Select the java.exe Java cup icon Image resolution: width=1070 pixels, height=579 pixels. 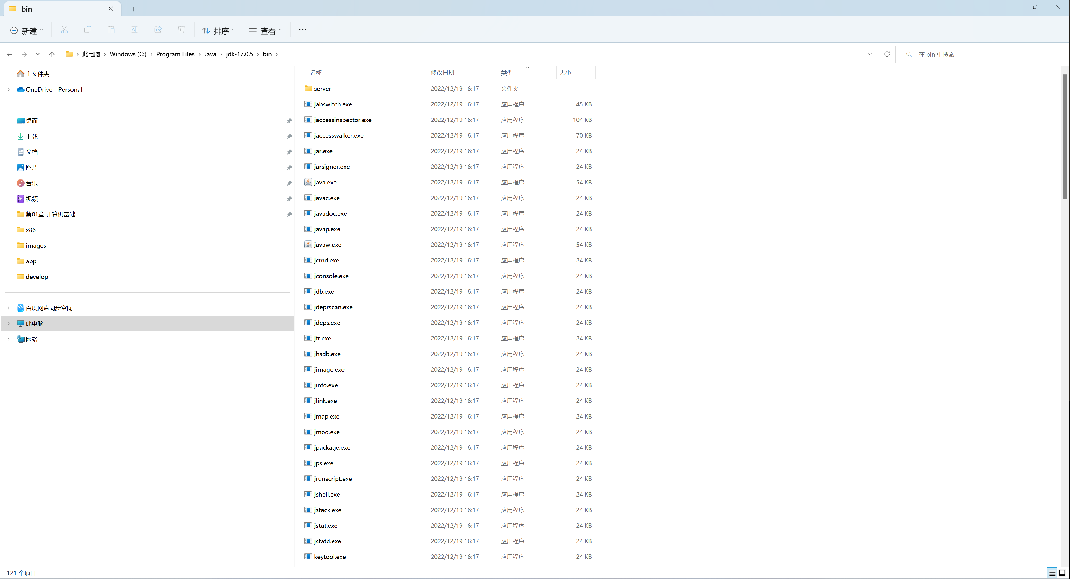(308, 182)
